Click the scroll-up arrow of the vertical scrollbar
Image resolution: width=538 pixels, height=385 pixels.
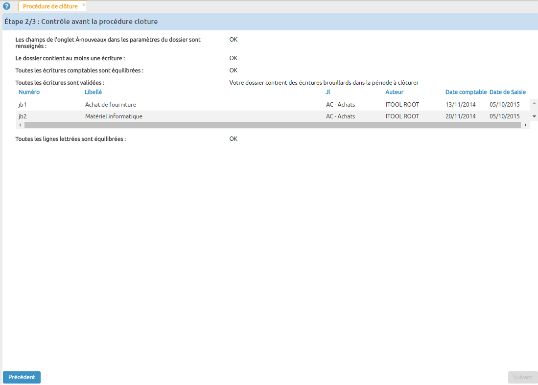point(533,103)
